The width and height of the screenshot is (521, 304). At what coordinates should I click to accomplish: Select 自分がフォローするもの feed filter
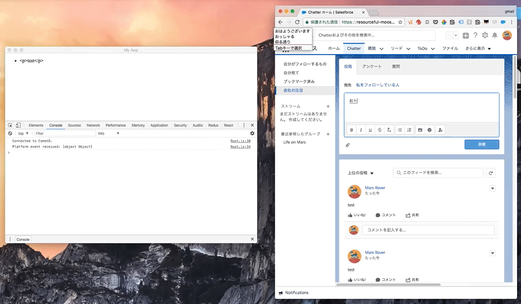tap(305, 64)
